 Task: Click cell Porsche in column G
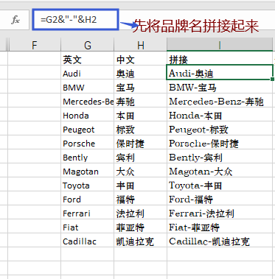[88, 143]
